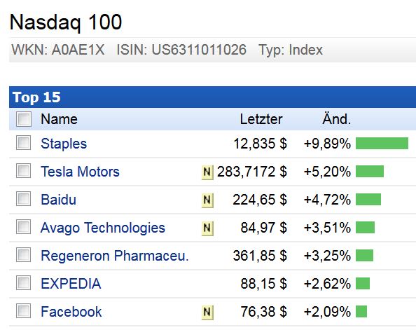The image size is (416, 330).
Task: Tick the Baidu checkbox
Action: pyautogui.click(x=23, y=198)
